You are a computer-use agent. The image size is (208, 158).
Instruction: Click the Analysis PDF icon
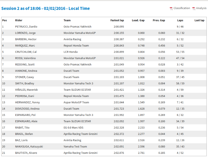pos(194,9)
